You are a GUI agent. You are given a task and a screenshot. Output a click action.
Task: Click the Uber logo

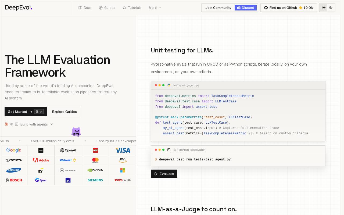point(41,150)
